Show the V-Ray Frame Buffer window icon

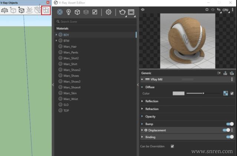(131, 12)
